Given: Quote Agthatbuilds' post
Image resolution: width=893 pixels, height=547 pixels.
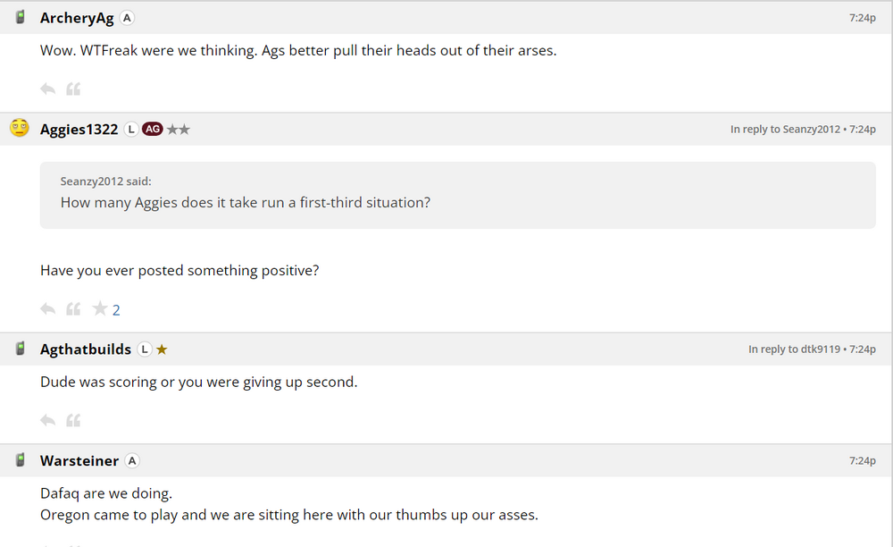Looking at the screenshot, I should point(73,420).
